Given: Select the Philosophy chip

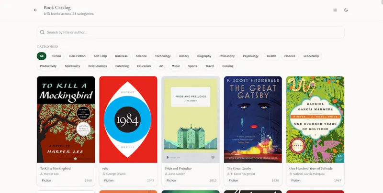Looking at the screenshot, I should pyautogui.click(x=227, y=56).
